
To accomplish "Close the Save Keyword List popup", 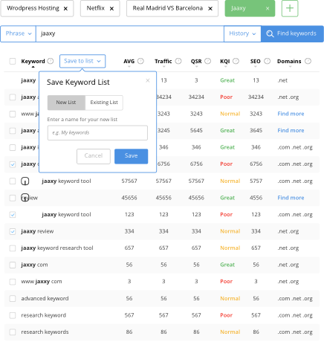I will click(148, 80).
